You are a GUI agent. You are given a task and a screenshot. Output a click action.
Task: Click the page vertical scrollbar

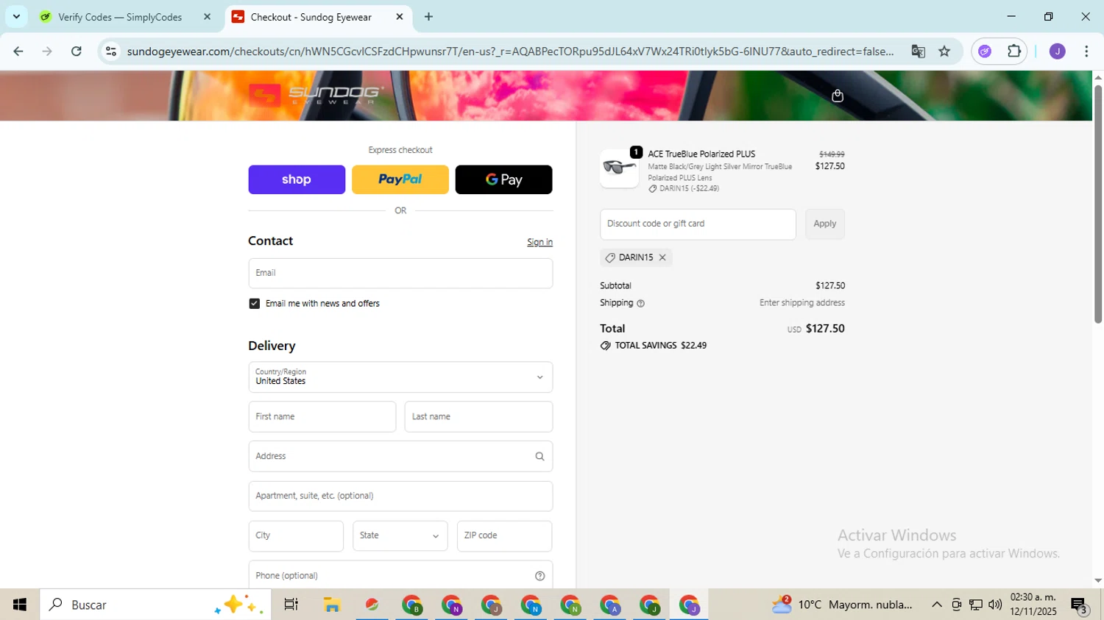(x=1098, y=204)
